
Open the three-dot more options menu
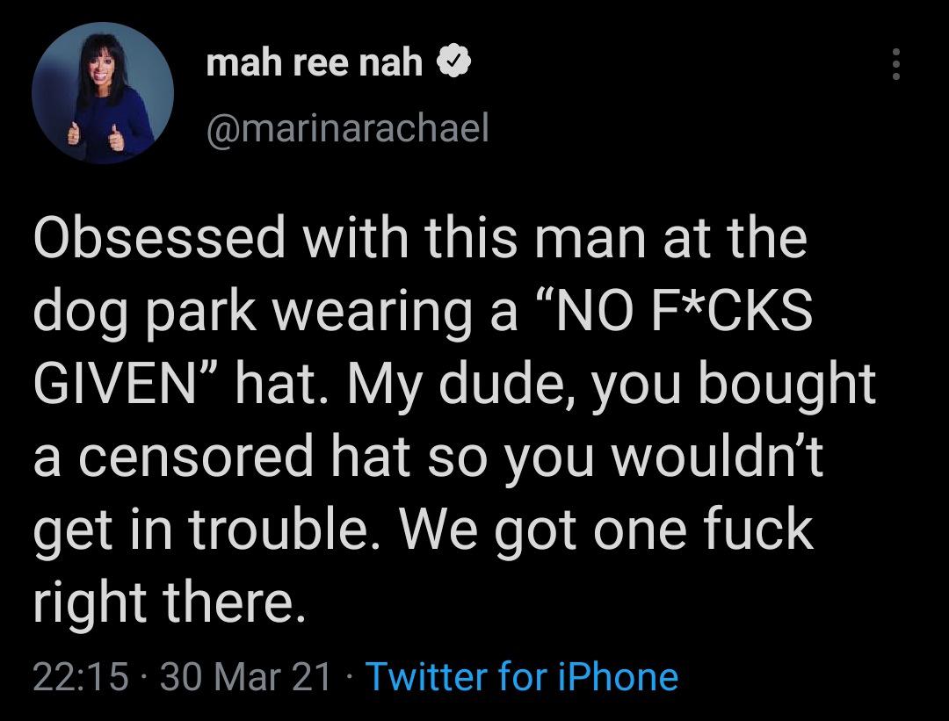[x=895, y=65]
